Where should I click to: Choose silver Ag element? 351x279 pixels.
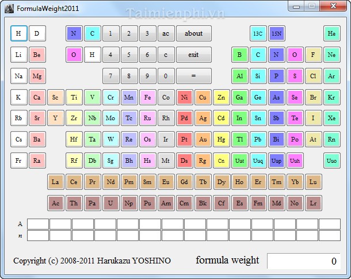pos(203,118)
